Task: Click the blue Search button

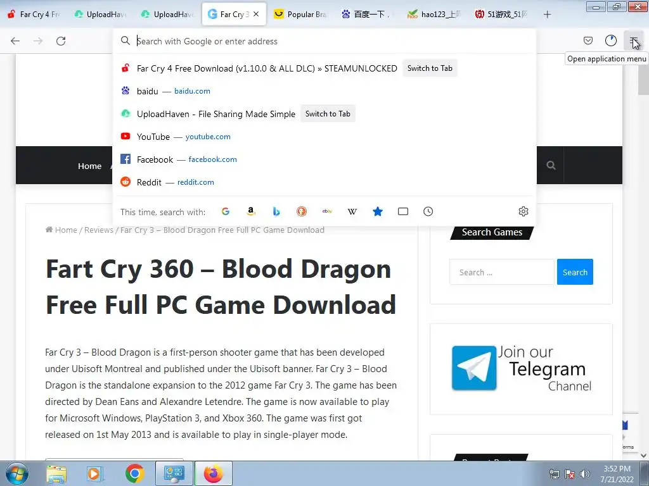Action: tap(575, 272)
